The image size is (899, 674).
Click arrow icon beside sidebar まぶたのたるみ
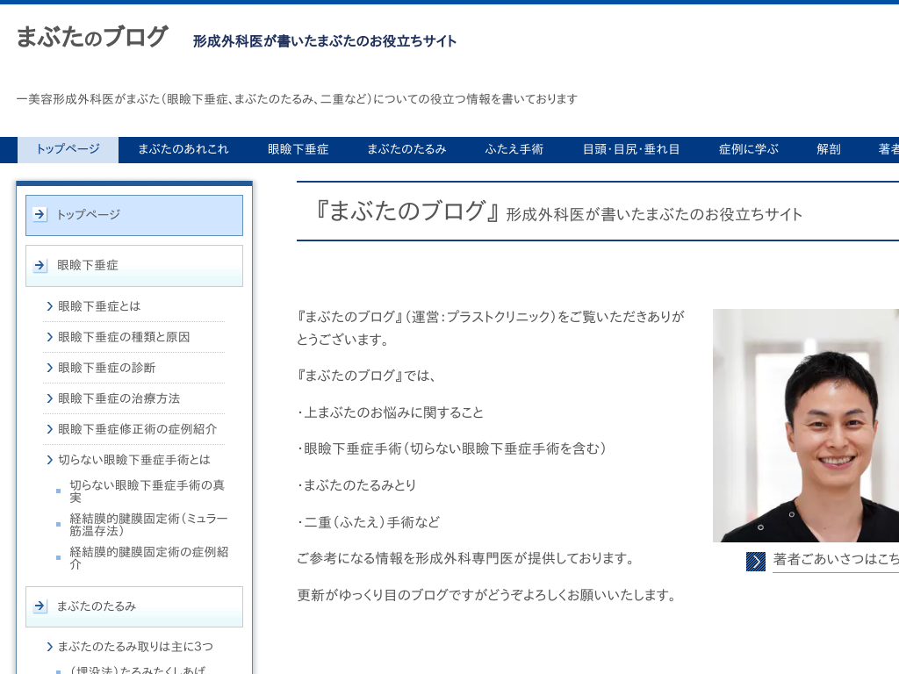40,606
